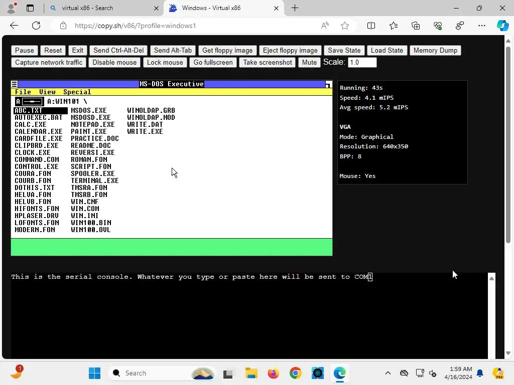Click Send Alt-Tab button
The width and height of the screenshot is (514, 385).
click(173, 51)
